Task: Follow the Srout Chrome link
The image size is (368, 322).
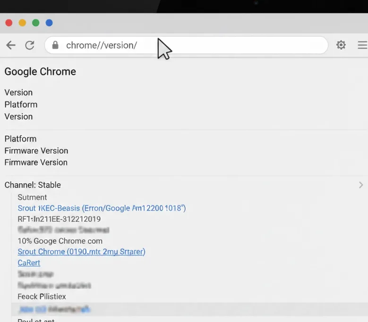Action: (81, 252)
